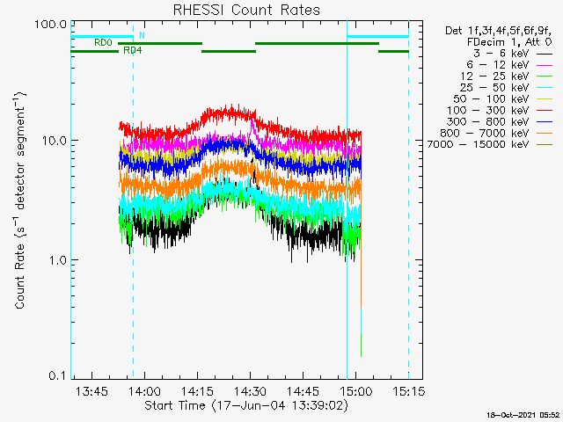Click the 14:30 x-axis tick label

(x=250, y=391)
